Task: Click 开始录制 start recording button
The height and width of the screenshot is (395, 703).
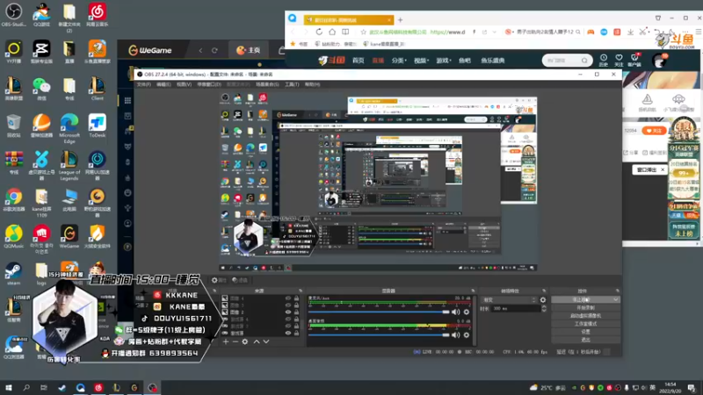Action: (585, 308)
